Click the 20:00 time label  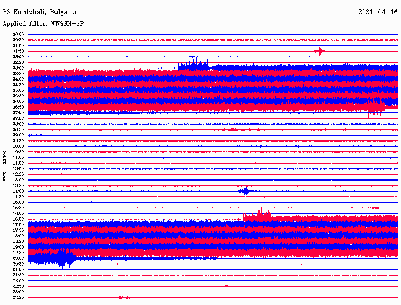(x=18, y=258)
